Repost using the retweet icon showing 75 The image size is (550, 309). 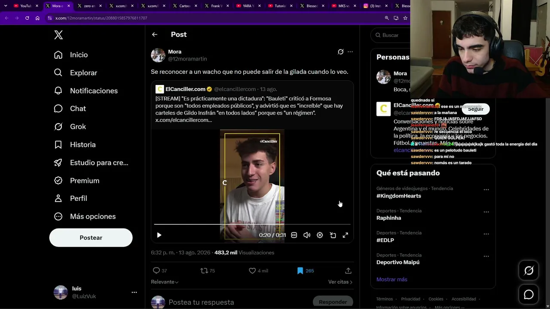click(204, 271)
